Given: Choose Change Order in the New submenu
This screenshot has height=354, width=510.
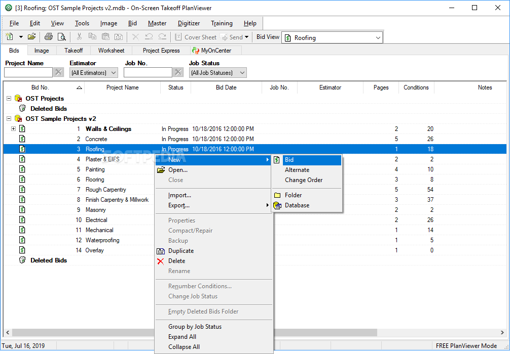Looking at the screenshot, I should [x=307, y=180].
